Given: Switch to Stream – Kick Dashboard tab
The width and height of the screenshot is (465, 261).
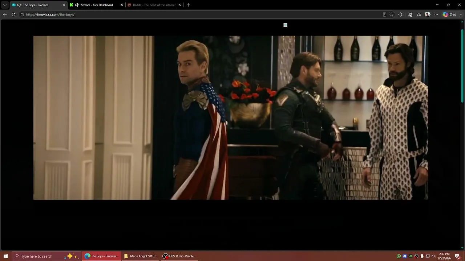Looking at the screenshot, I should pyautogui.click(x=97, y=5).
